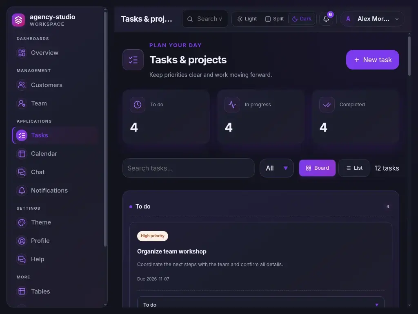Click the Completed double-check icon
Screen dimensions: 418x314
click(327, 105)
